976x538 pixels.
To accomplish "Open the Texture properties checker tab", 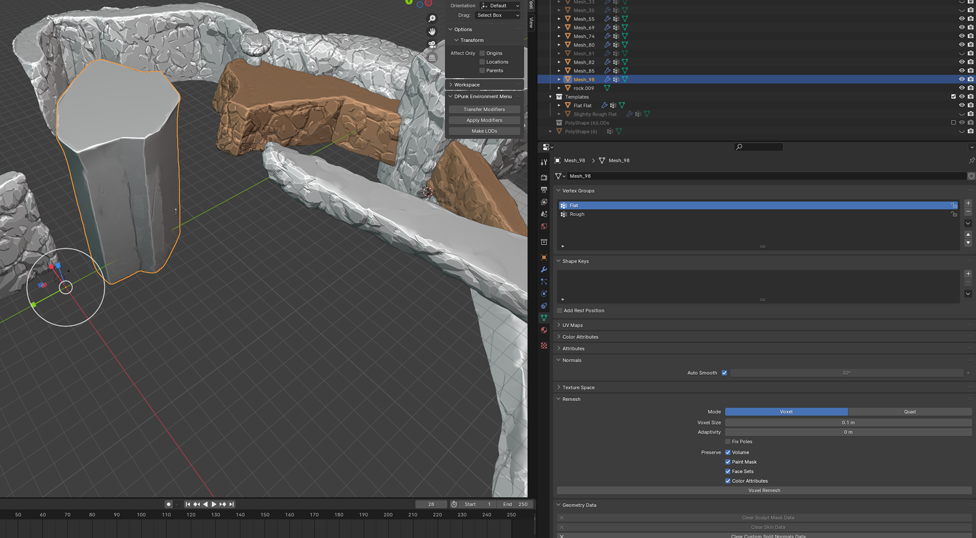I will point(544,346).
